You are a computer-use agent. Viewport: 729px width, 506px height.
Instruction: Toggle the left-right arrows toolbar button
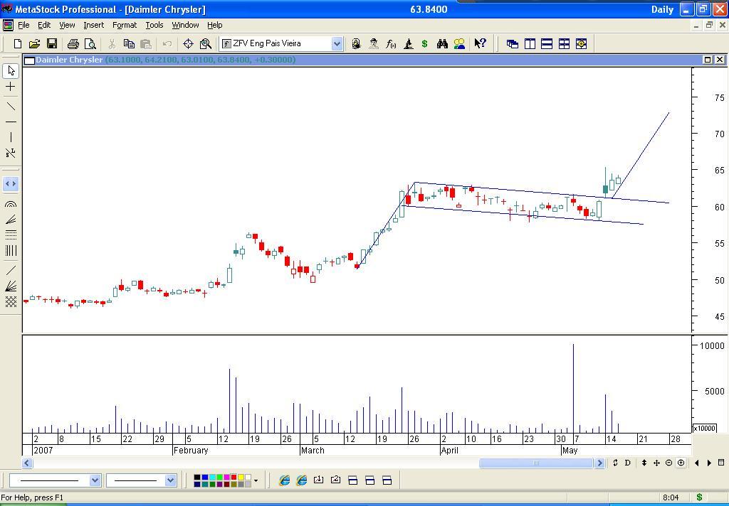click(x=11, y=184)
